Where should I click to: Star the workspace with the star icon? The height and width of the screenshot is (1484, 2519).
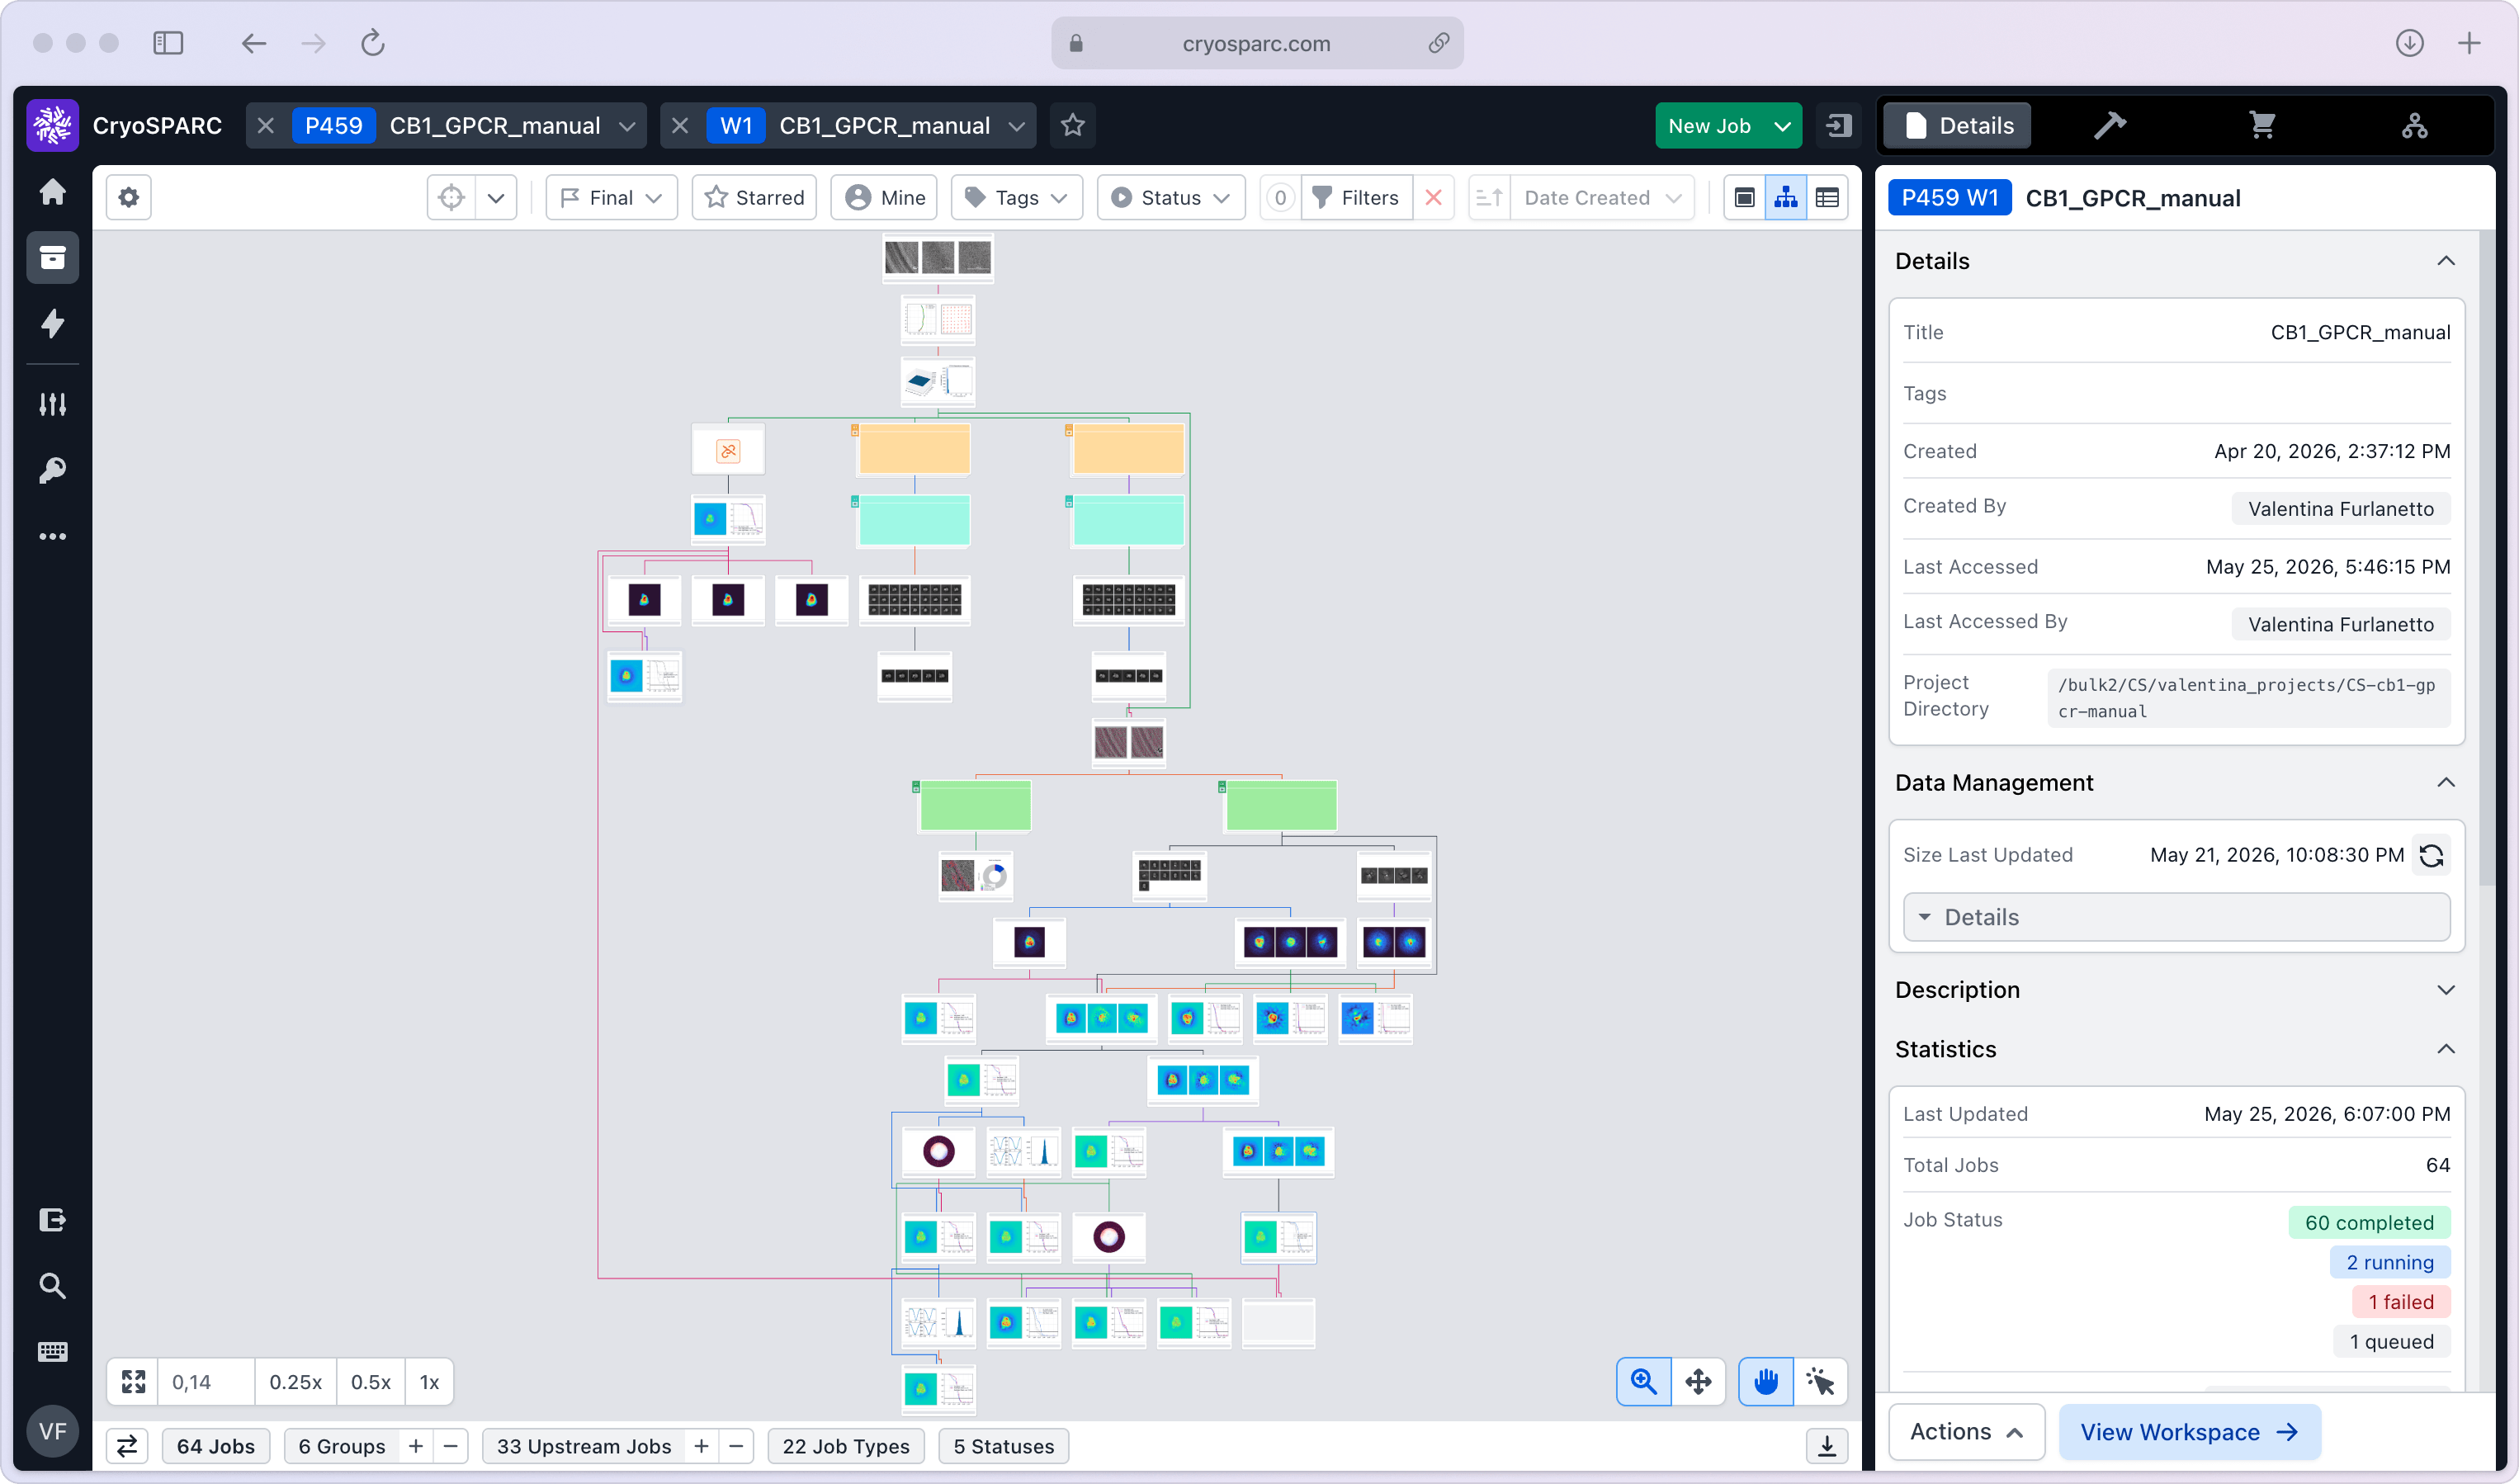pos(1072,125)
